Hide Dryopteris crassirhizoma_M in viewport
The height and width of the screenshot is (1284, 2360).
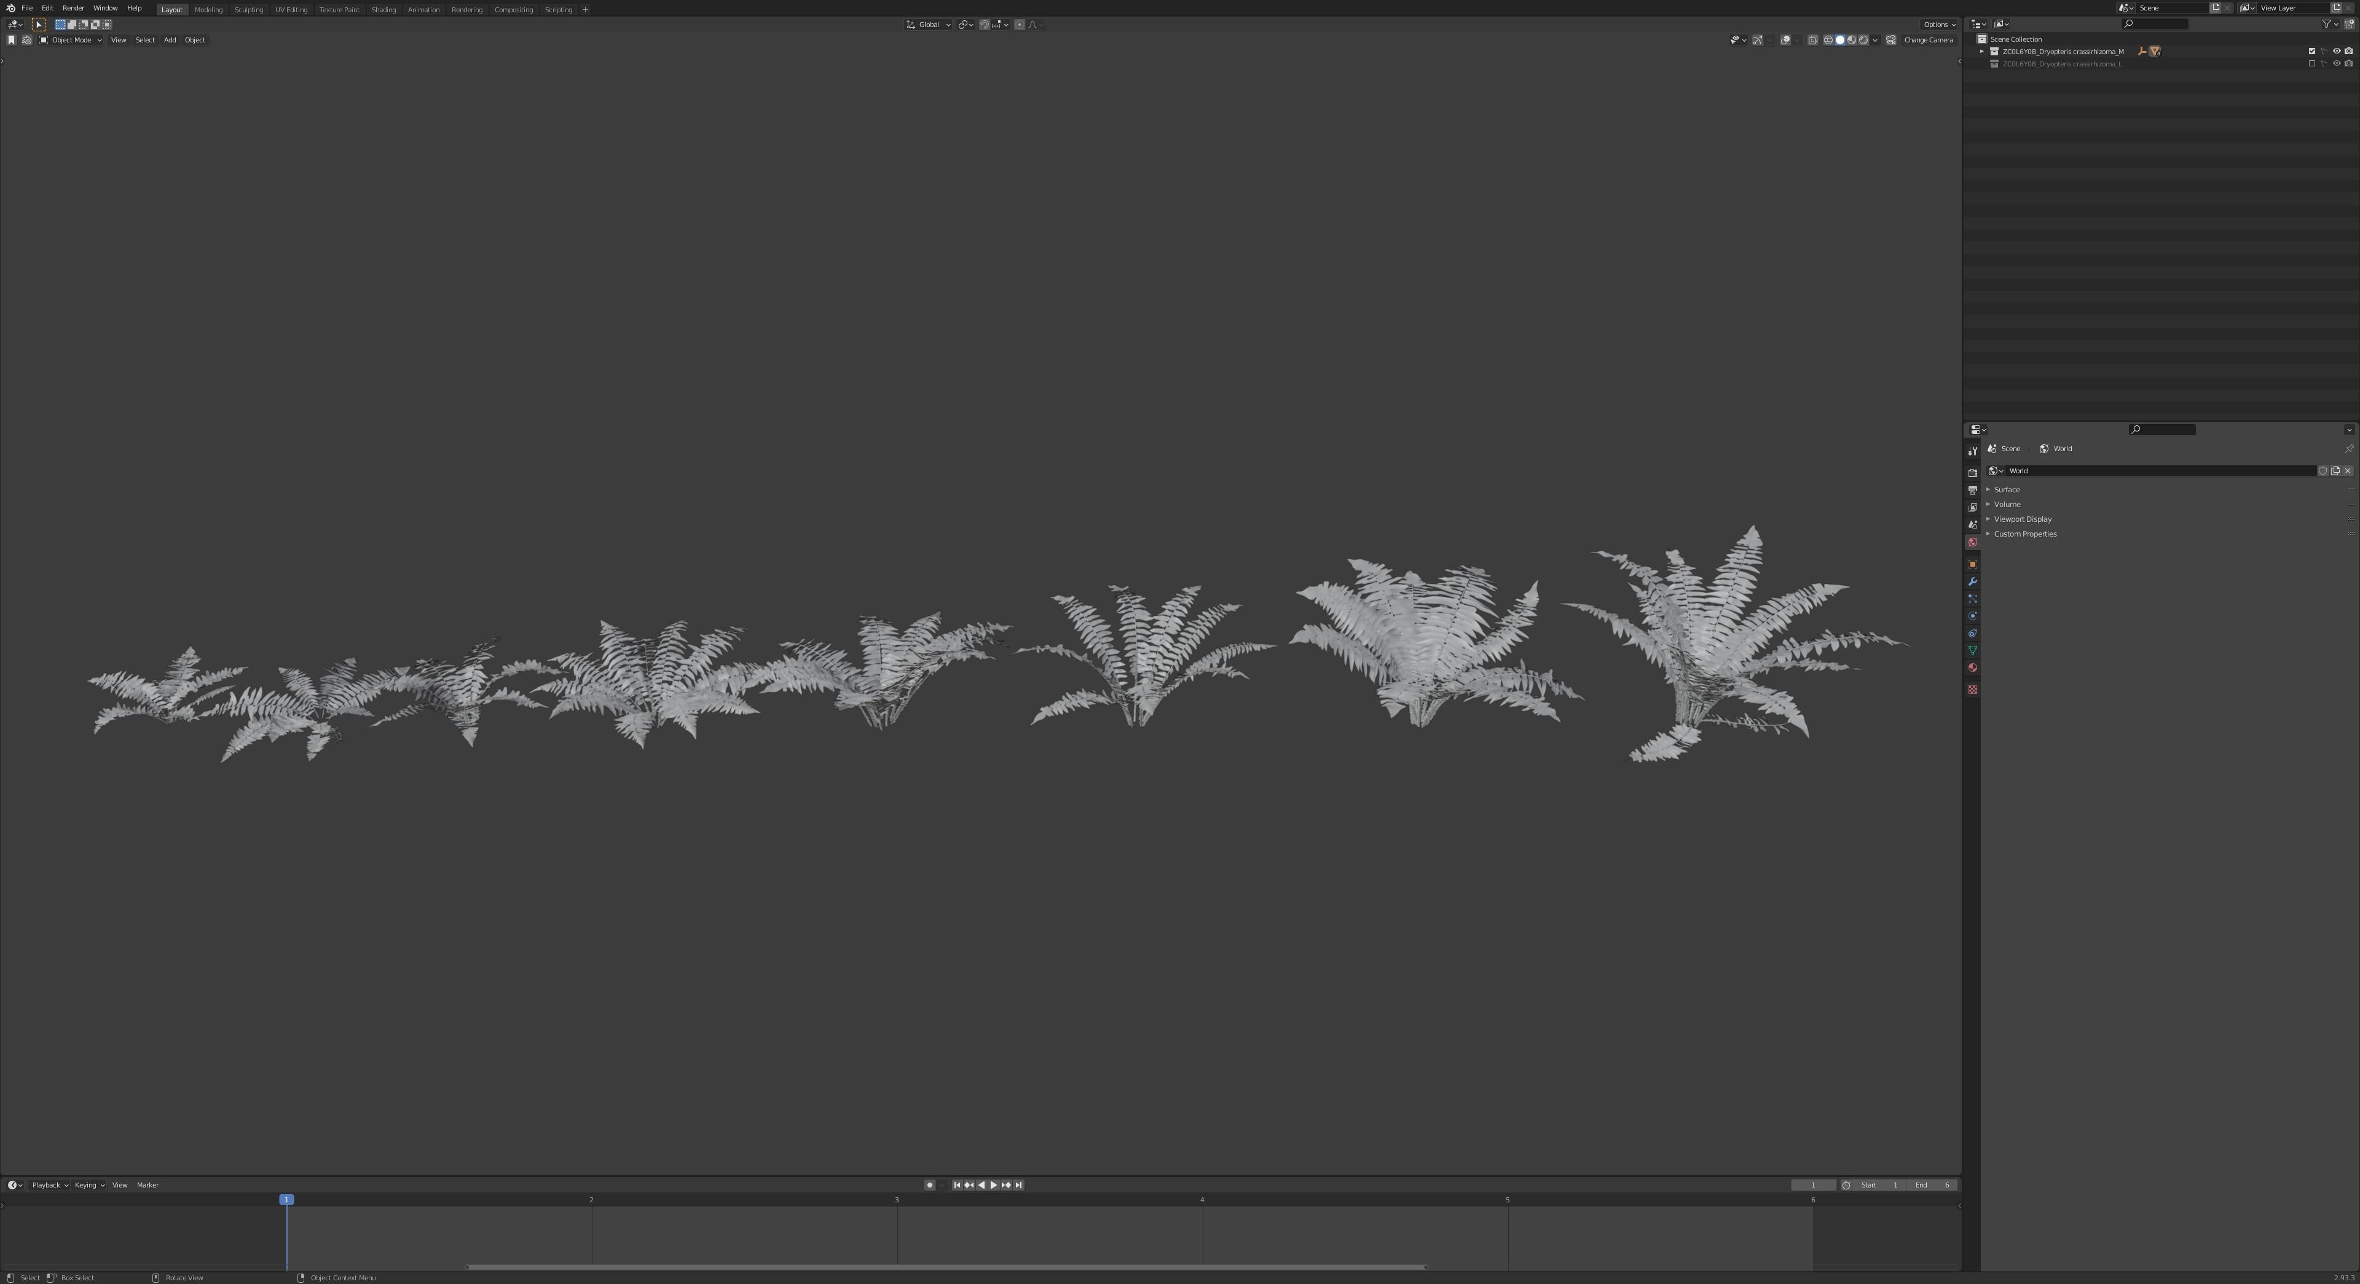click(2336, 52)
